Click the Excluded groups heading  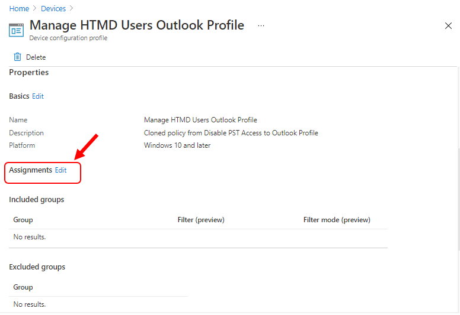tap(37, 267)
